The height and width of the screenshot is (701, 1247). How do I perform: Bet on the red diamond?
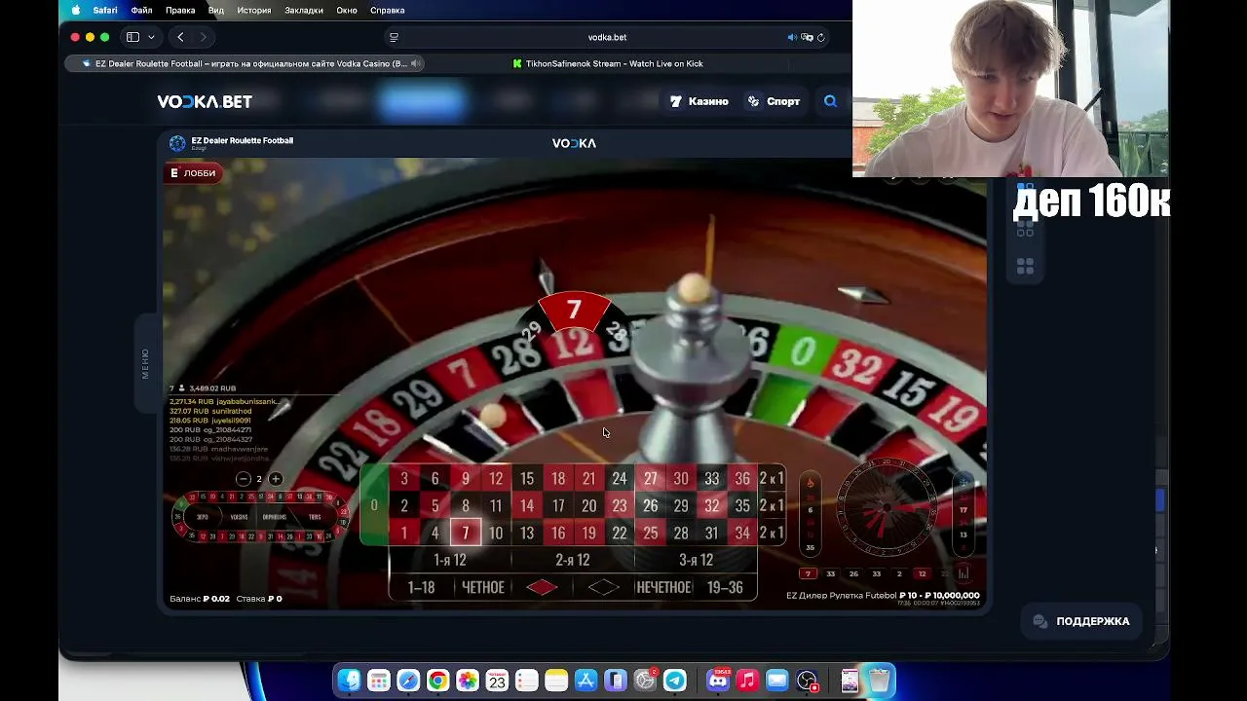click(x=542, y=587)
